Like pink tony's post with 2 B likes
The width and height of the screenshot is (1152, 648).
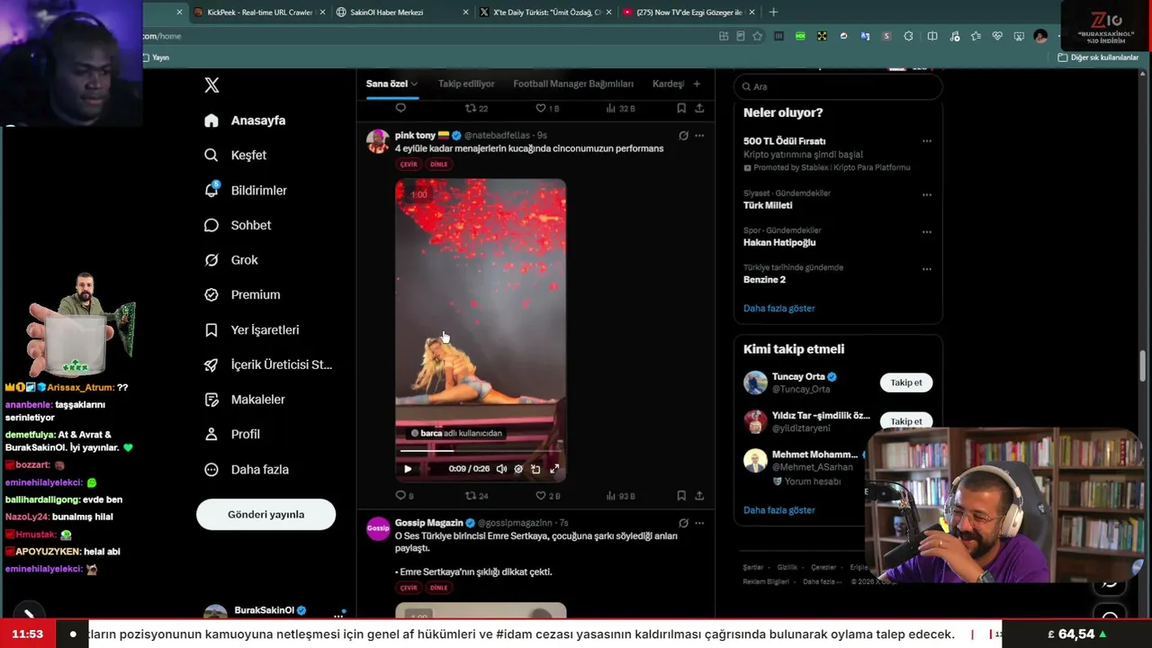coord(547,496)
